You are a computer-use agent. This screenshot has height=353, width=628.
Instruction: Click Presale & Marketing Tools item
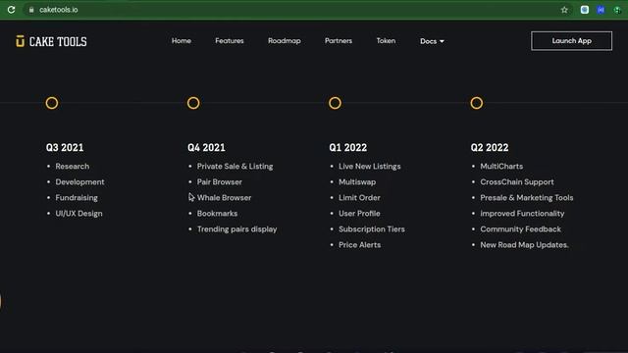coord(527,198)
